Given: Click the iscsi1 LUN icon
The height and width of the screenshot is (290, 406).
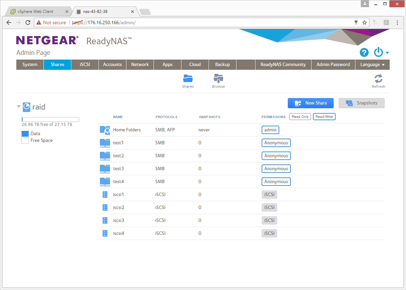Looking at the screenshot, I should point(105,195).
